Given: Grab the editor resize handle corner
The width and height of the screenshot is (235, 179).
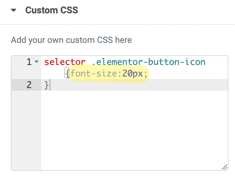Looking at the screenshot, I should pyautogui.click(x=225, y=167).
